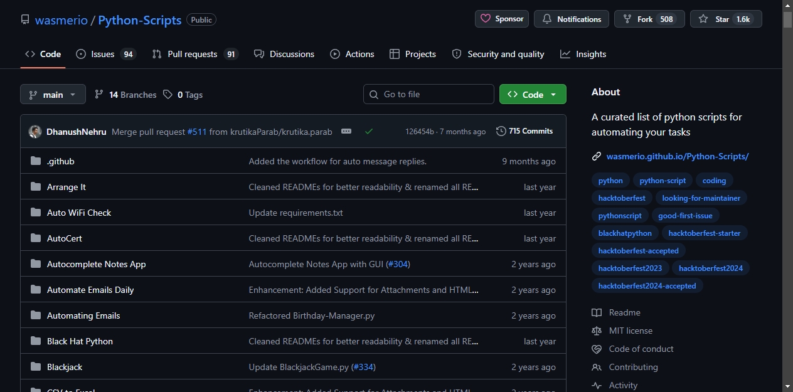
Task: Open DhanushNehru author link
Action: coord(77,132)
